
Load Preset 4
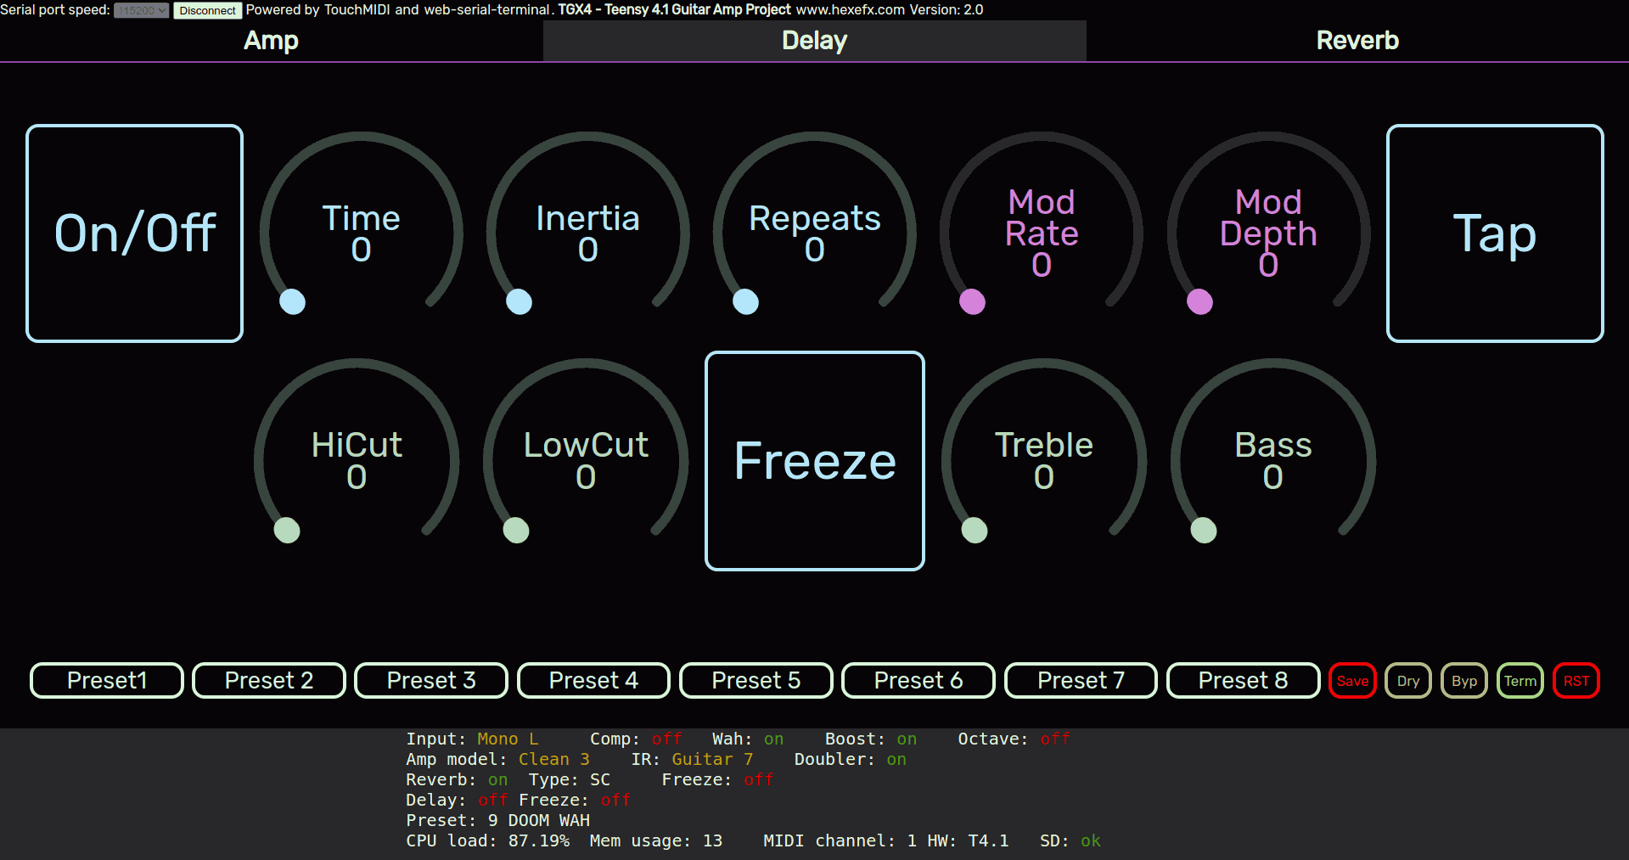(x=593, y=681)
